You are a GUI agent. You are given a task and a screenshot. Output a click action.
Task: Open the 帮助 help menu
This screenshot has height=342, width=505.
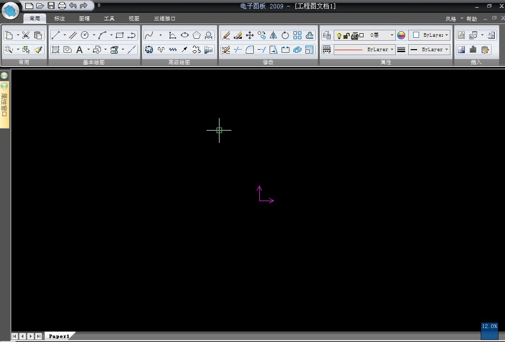pyautogui.click(x=472, y=19)
